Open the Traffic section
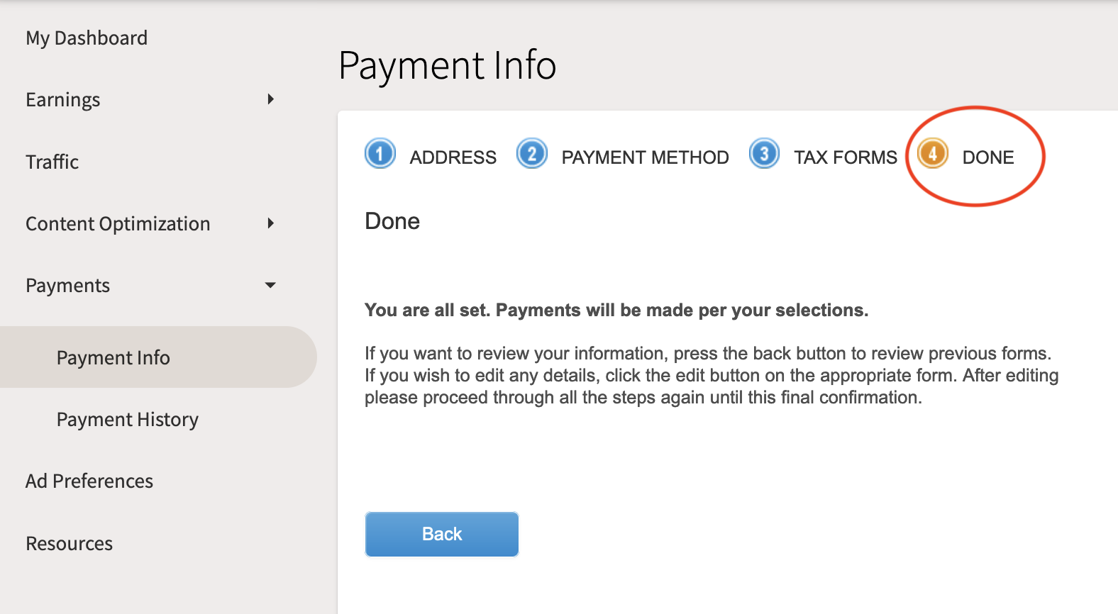This screenshot has height=614, width=1118. pyautogui.click(x=52, y=162)
